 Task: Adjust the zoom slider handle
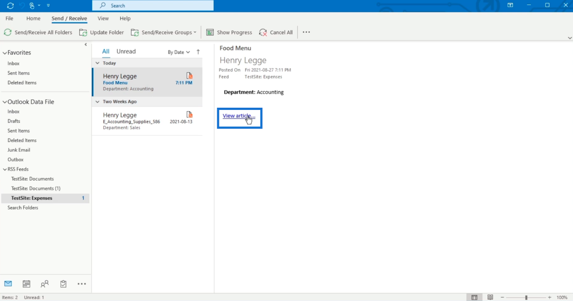click(526, 297)
